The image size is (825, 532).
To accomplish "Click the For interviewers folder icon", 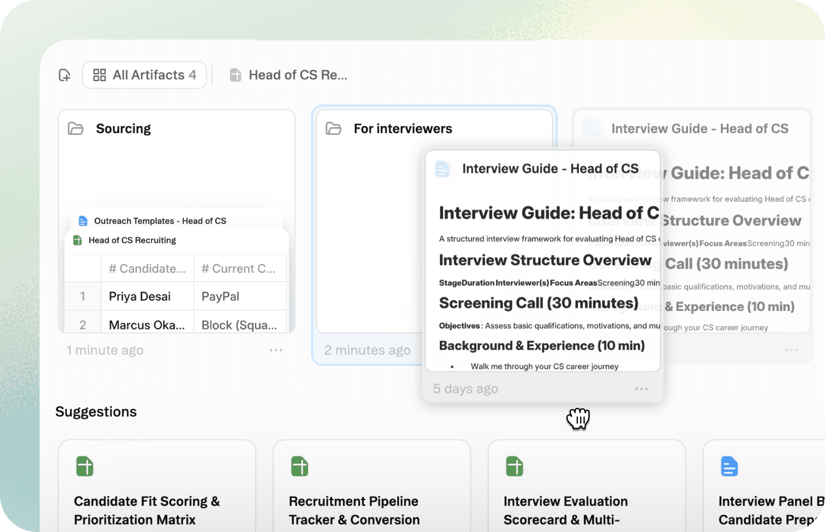I will click(333, 129).
